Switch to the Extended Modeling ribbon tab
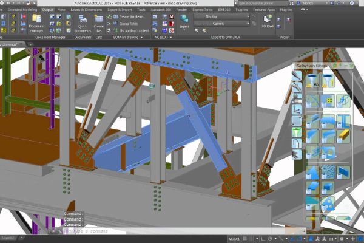The height and width of the screenshot is (243, 364). [20, 10]
